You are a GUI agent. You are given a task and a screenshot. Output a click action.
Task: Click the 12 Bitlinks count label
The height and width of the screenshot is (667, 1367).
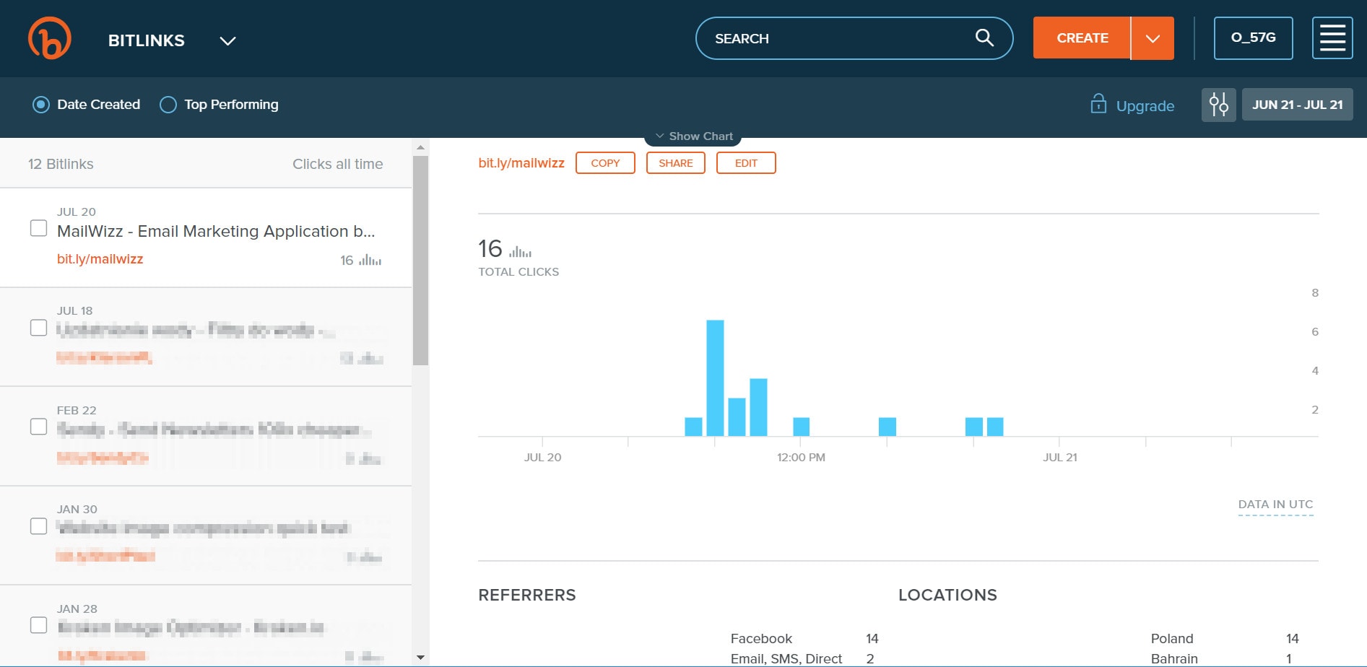(x=61, y=164)
